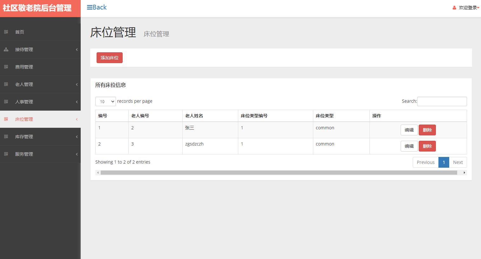Toggle the sidebar using the ≡Back control

coord(97,7)
